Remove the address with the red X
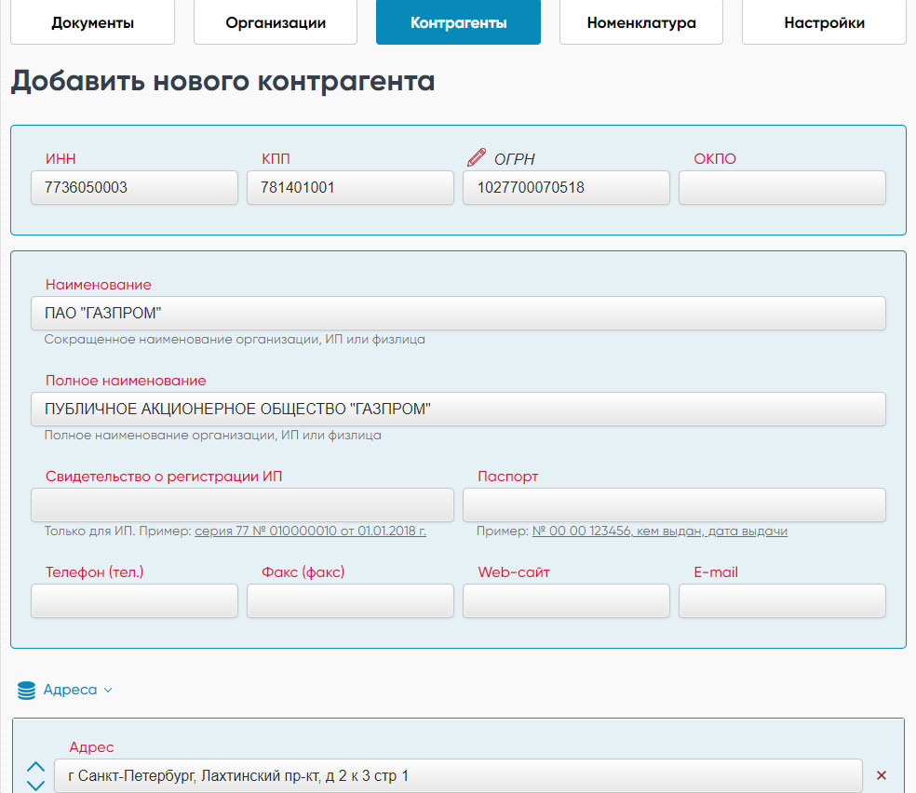This screenshot has height=793, width=916. [x=882, y=775]
